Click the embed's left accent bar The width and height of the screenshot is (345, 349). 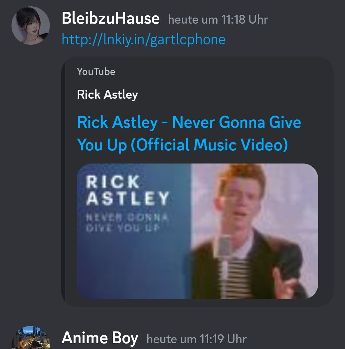63,182
